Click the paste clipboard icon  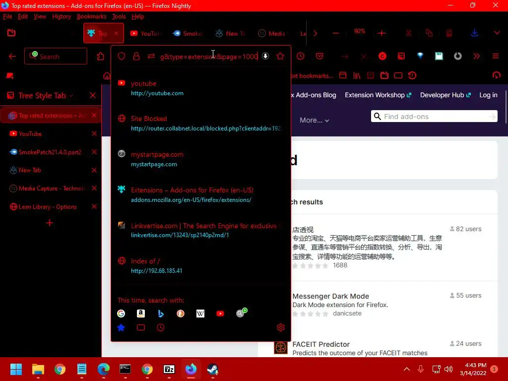[x=449, y=33]
